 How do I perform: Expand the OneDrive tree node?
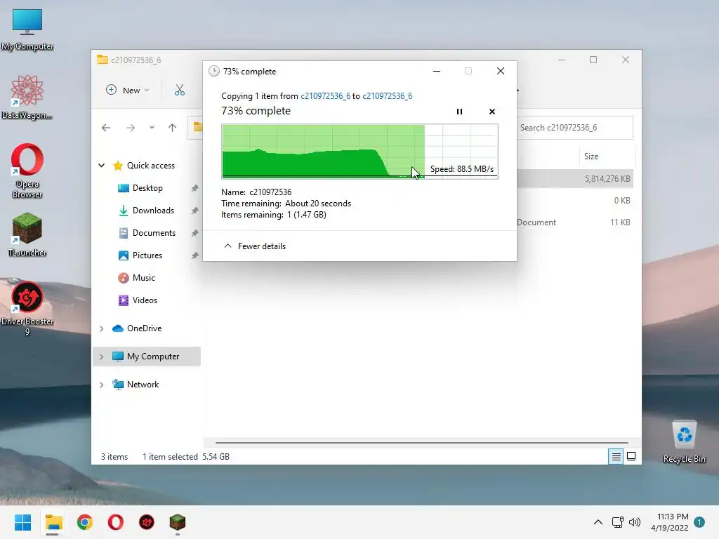pos(101,328)
